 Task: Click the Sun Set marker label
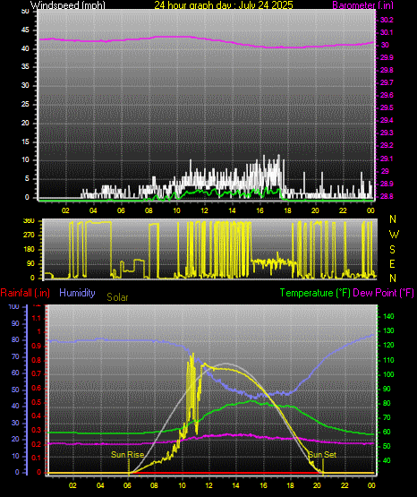[322, 455]
